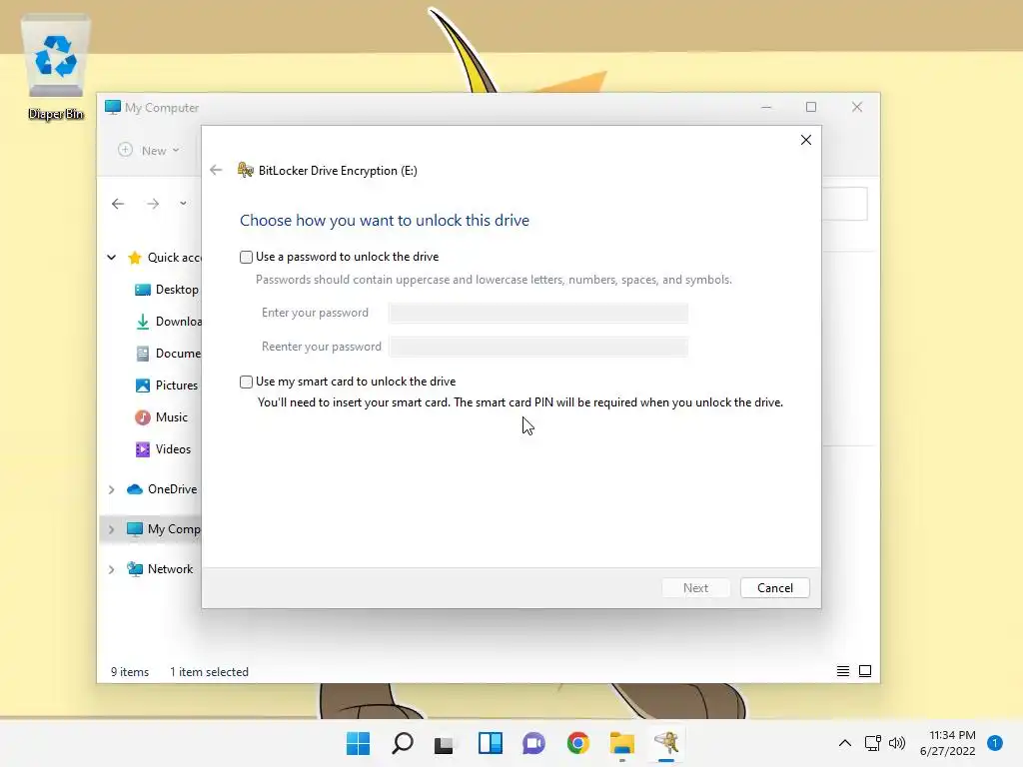
Task: Open the Diaper Bin desktop icon
Action: (56, 69)
